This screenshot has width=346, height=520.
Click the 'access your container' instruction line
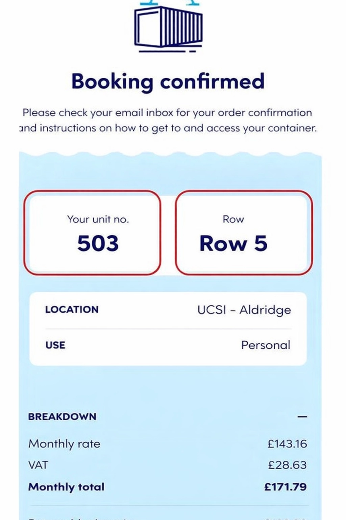point(168,128)
